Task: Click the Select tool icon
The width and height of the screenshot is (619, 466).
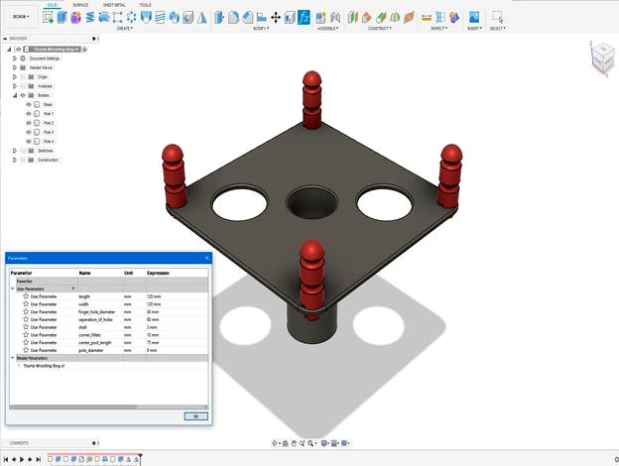Action: 497,18
